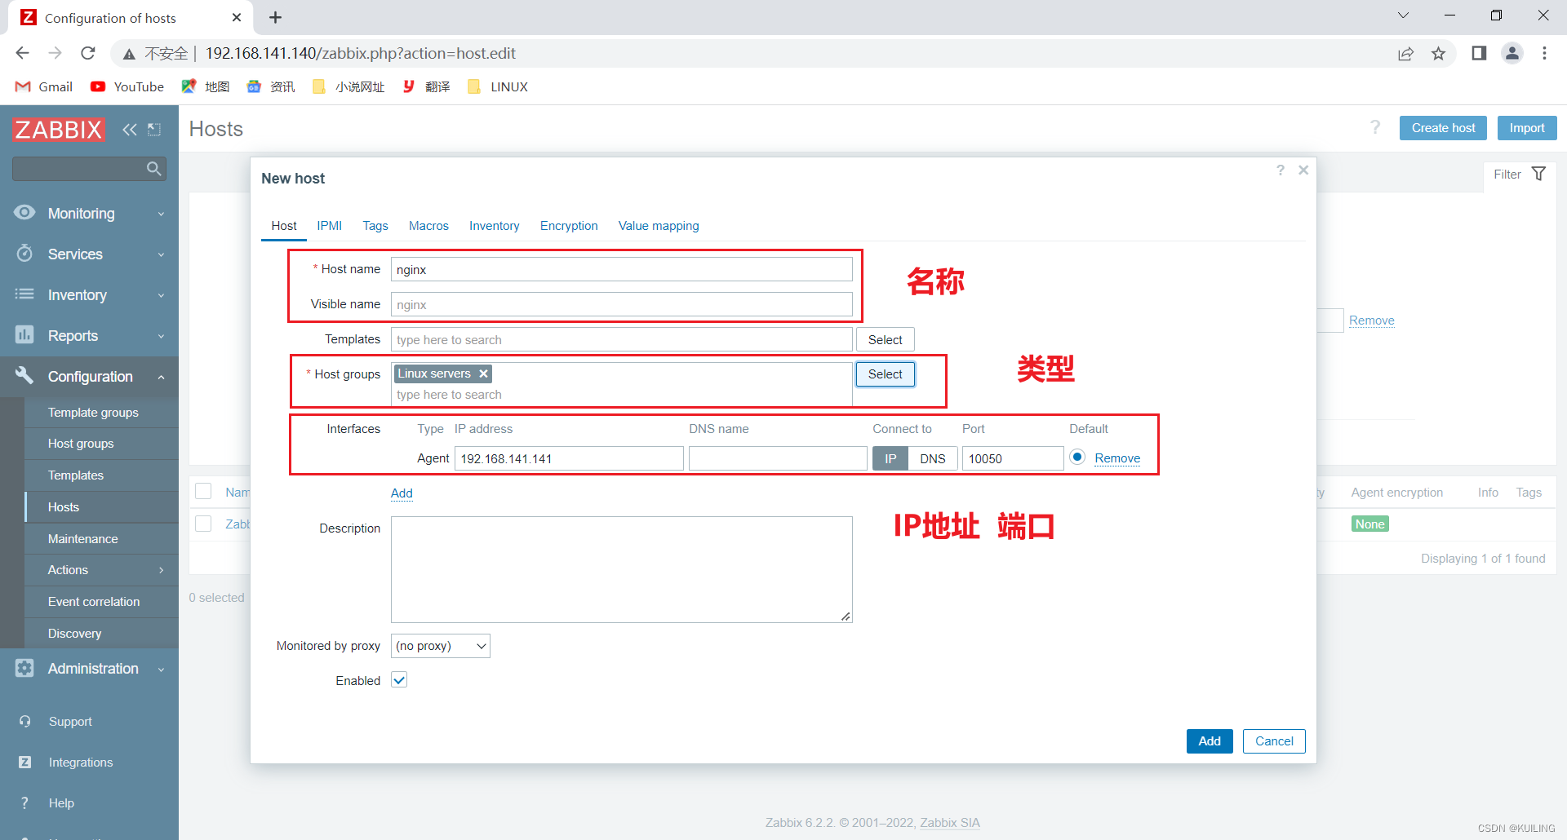The height and width of the screenshot is (840, 1567).
Task: Open the Chrome profile avatar
Action: coord(1512,53)
